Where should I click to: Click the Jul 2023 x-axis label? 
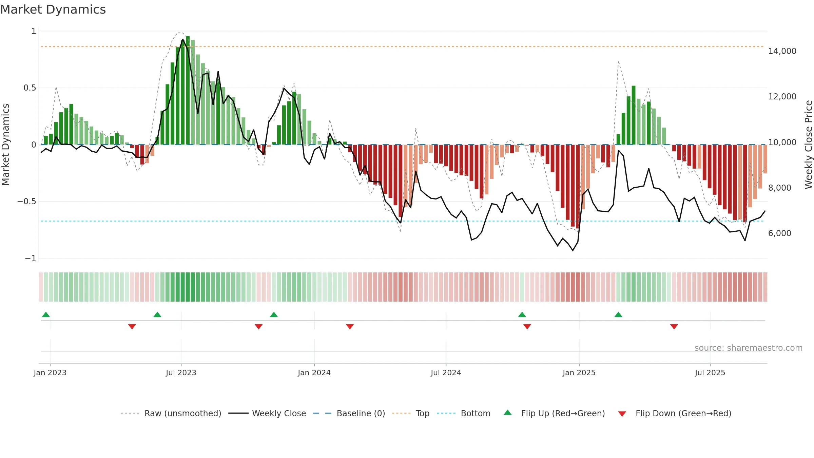(181, 373)
